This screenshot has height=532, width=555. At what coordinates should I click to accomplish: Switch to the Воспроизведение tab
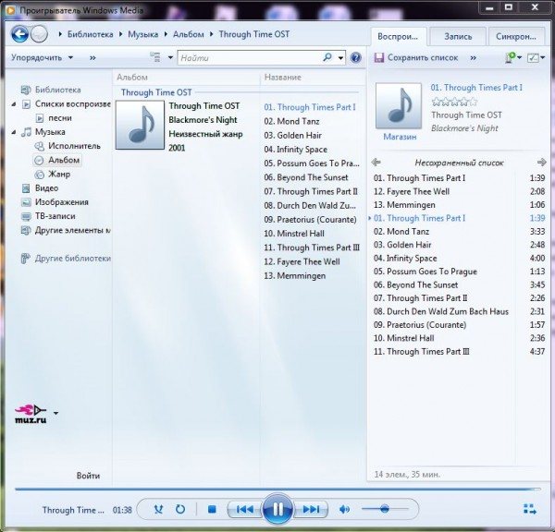click(398, 36)
